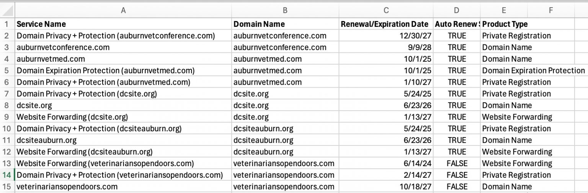Select the Auto Renew header cell

tap(457, 24)
